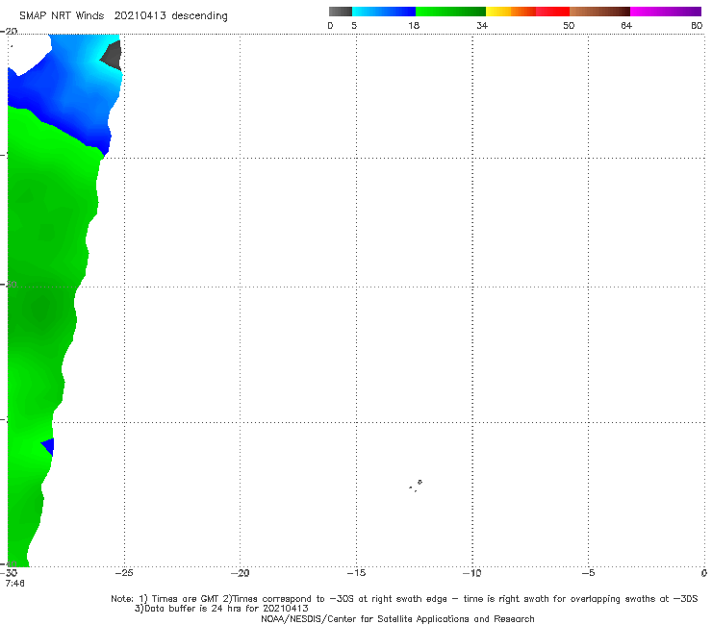Click the longitude label '-25'
This screenshot has width=712, height=625.
click(124, 573)
